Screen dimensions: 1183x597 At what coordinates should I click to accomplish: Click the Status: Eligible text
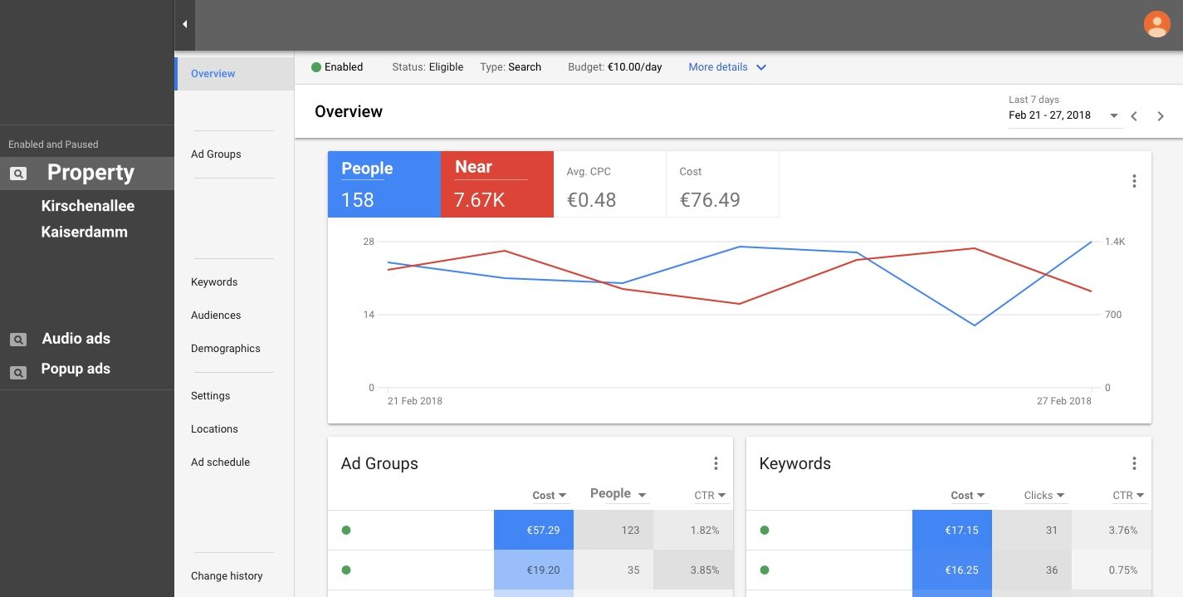[428, 67]
